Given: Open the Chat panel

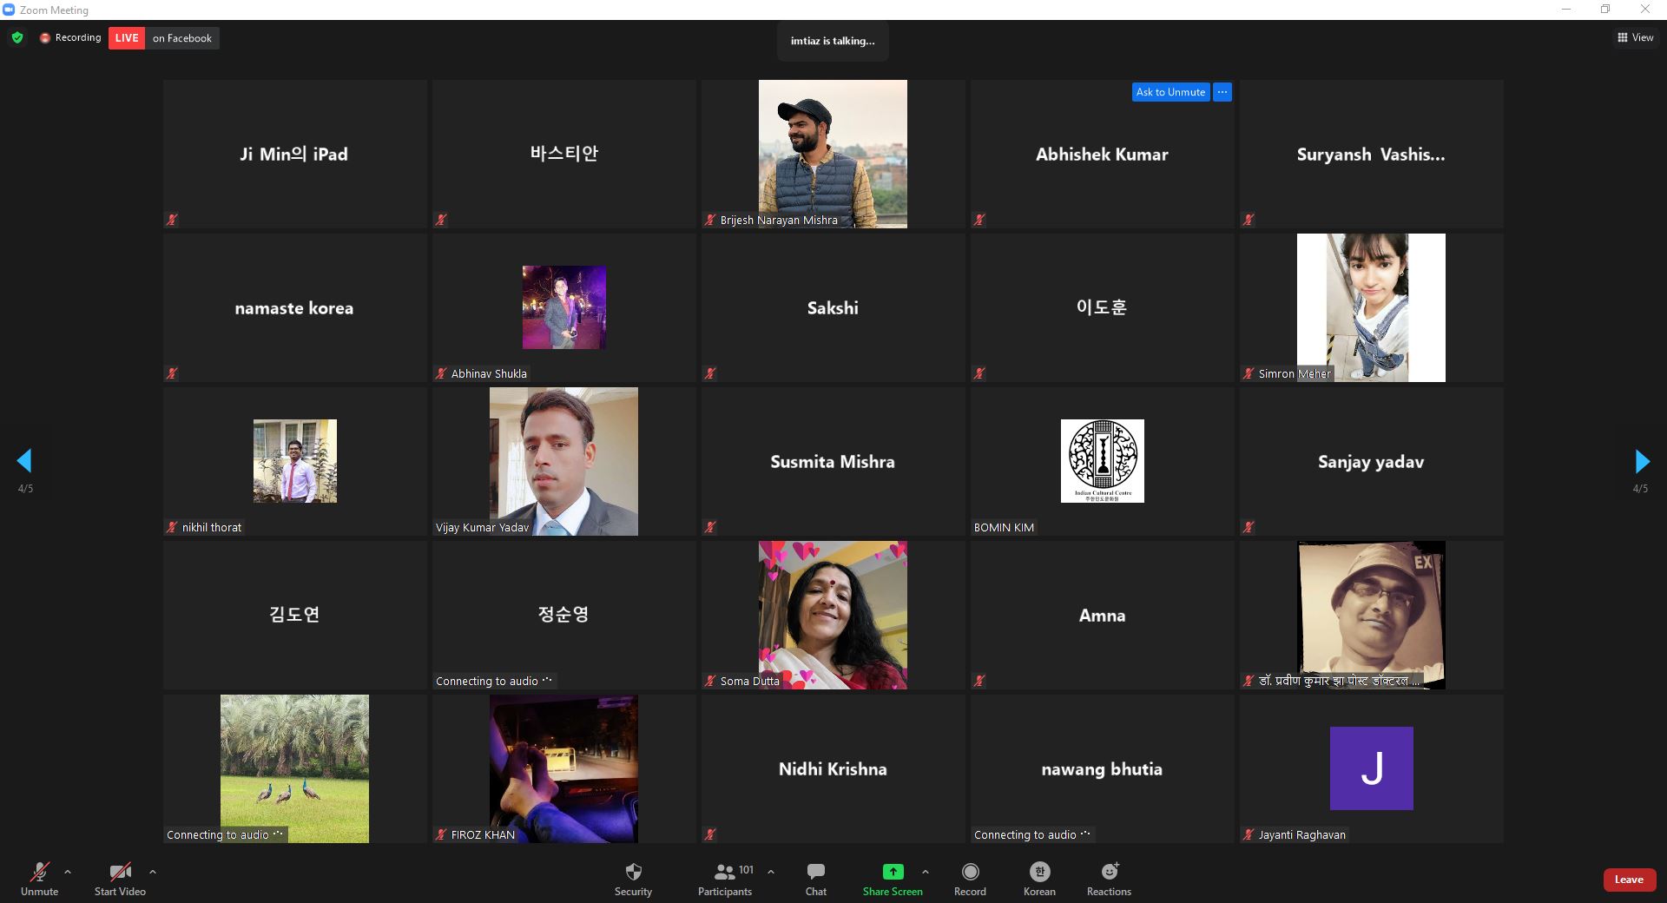Looking at the screenshot, I should (815, 872).
